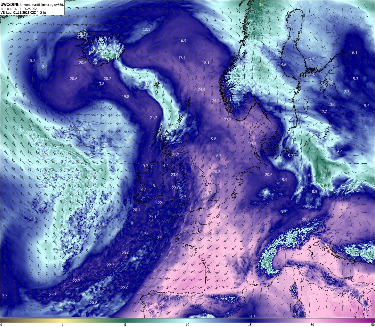Click the 13.7 value label
Viewport: 375px width, 327px height.
point(310,60)
